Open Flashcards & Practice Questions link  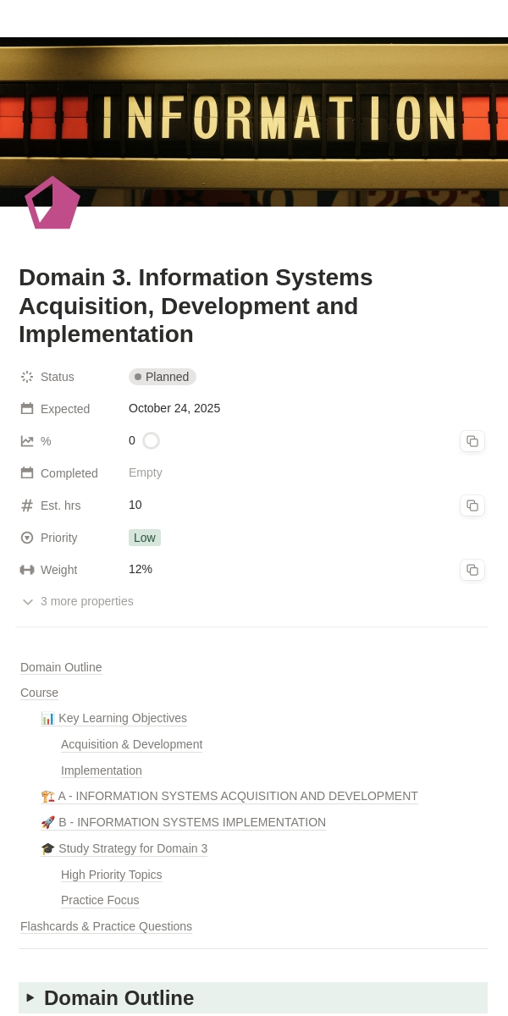click(x=106, y=926)
